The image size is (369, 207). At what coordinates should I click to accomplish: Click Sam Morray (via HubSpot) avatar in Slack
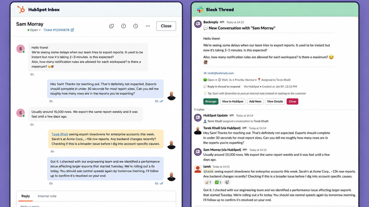[x=198, y=152]
